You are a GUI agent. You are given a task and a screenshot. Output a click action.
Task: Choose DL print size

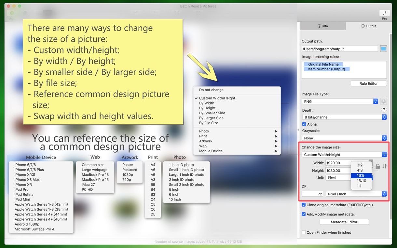coord(153,214)
